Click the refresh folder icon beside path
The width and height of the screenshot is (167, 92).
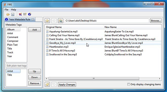[60, 21]
